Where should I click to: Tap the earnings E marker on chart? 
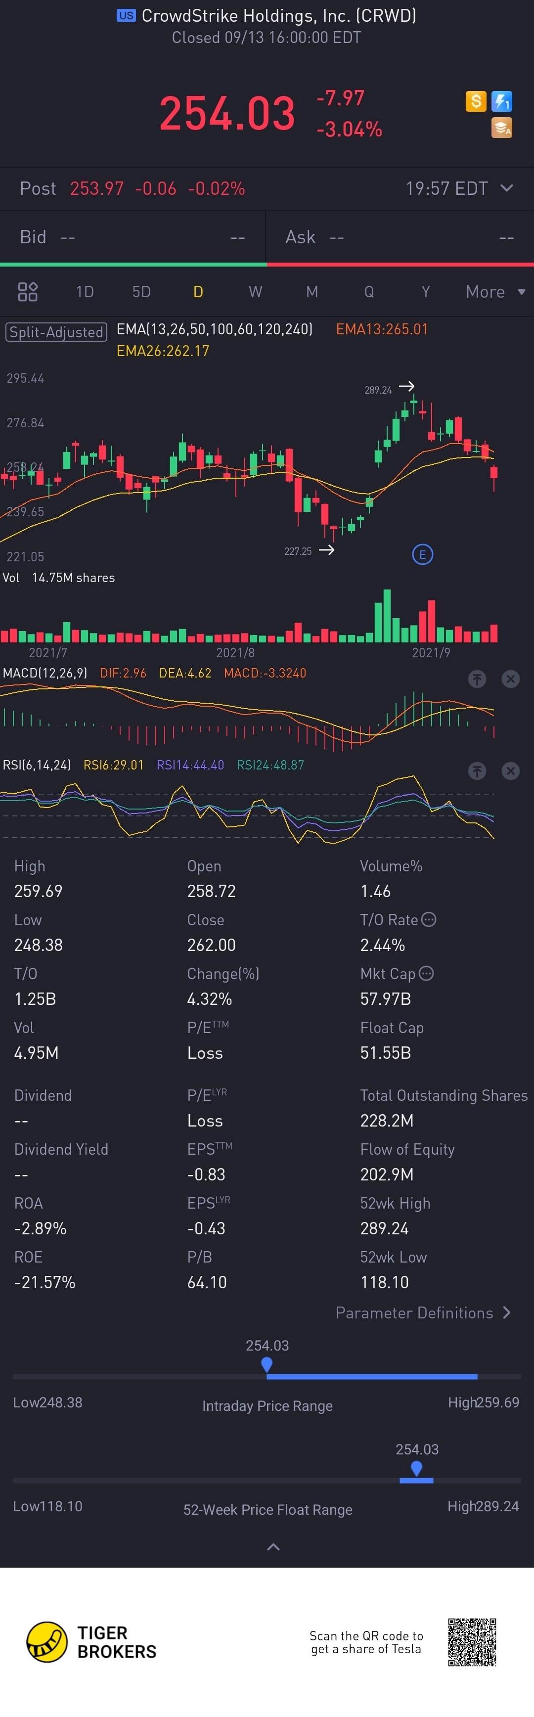422,554
